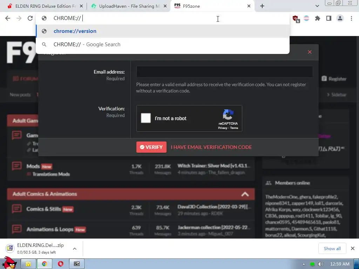Click the Register link in header
359x269 pixels.
point(334,79)
